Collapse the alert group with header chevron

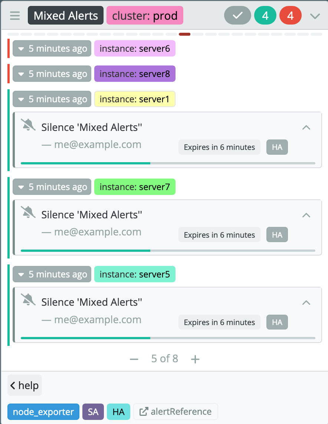point(315,16)
